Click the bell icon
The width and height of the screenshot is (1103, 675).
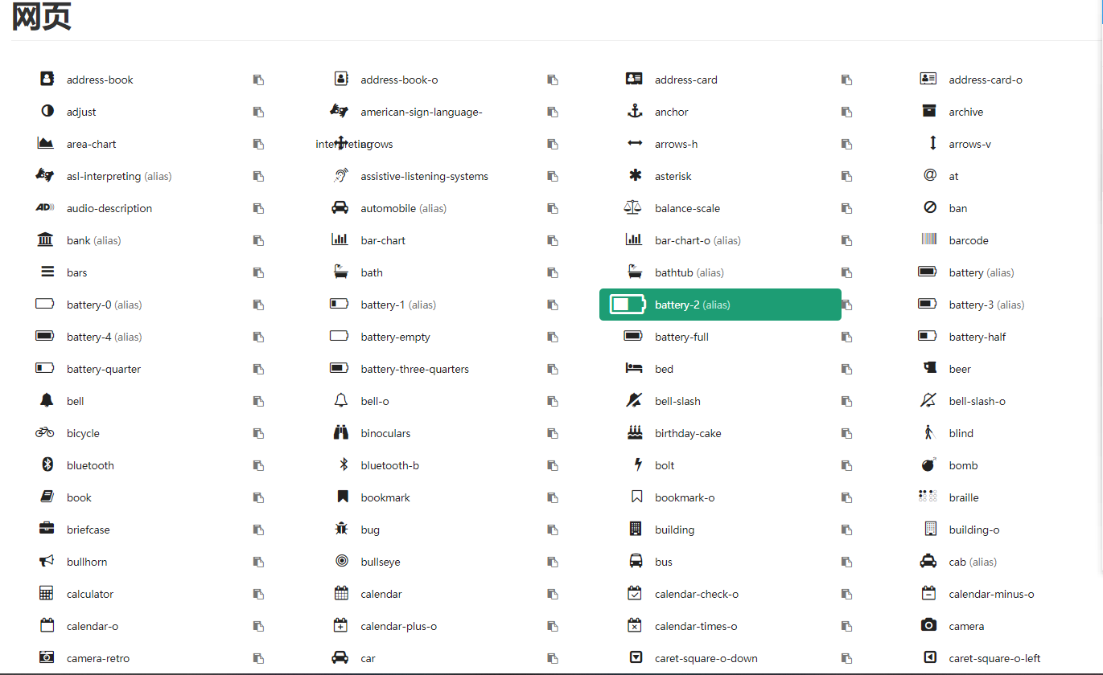pyautogui.click(x=47, y=400)
